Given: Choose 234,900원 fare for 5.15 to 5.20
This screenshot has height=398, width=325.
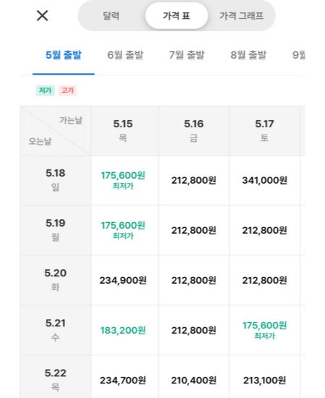Looking at the screenshot, I should coord(123,280).
